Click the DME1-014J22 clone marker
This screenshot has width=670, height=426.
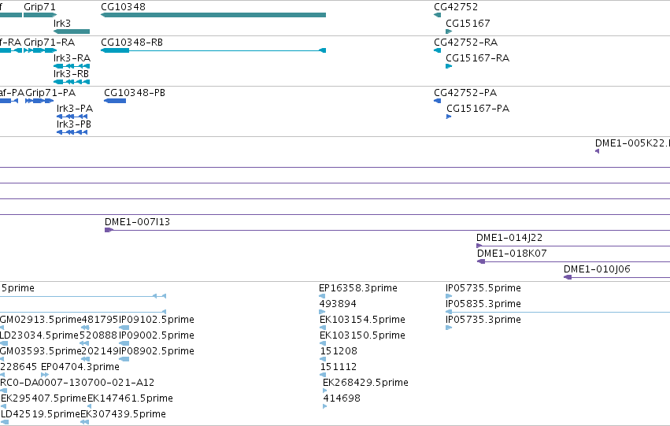(x=479, y=246)
